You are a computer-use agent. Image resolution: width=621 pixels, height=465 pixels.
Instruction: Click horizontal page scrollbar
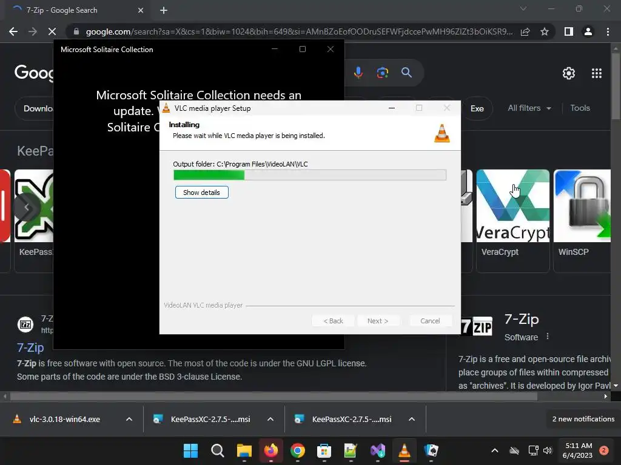274,396
